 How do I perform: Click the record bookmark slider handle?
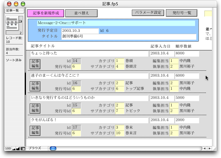(x=21, y=21)
